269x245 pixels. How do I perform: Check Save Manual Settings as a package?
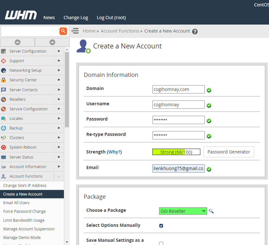pyautogui.click(x=161, y=243)
